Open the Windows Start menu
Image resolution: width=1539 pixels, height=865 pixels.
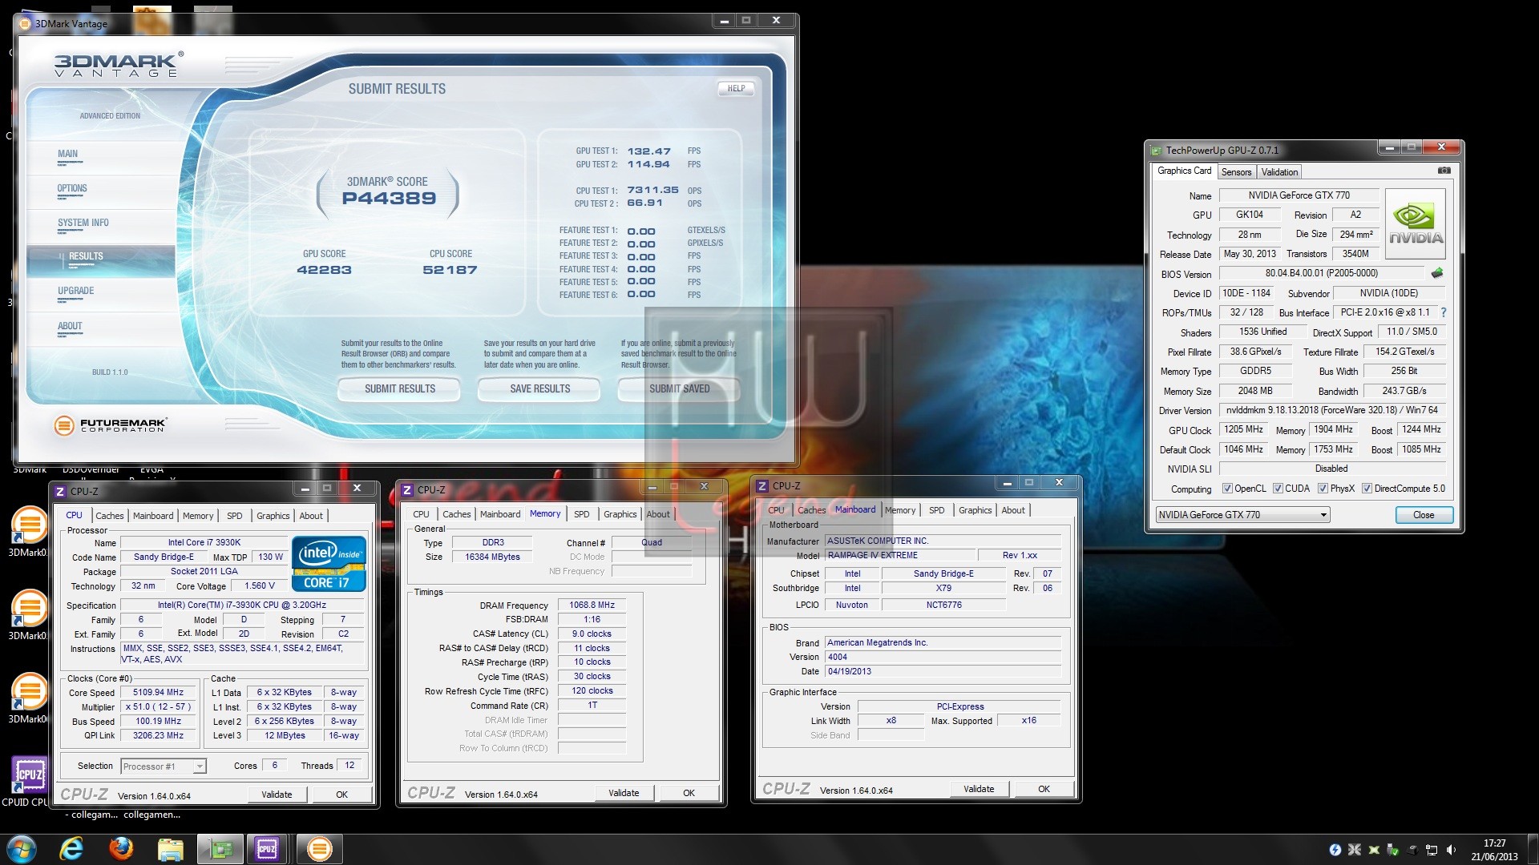point(22,849)
